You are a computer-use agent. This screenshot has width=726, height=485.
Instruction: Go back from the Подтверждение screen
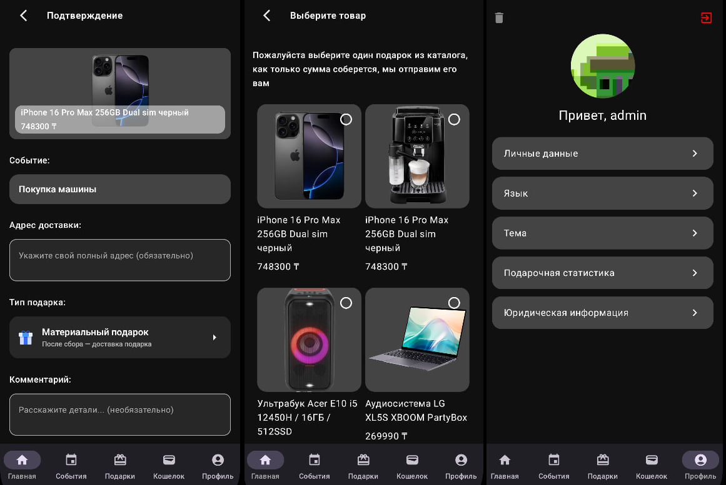[24, 16]
